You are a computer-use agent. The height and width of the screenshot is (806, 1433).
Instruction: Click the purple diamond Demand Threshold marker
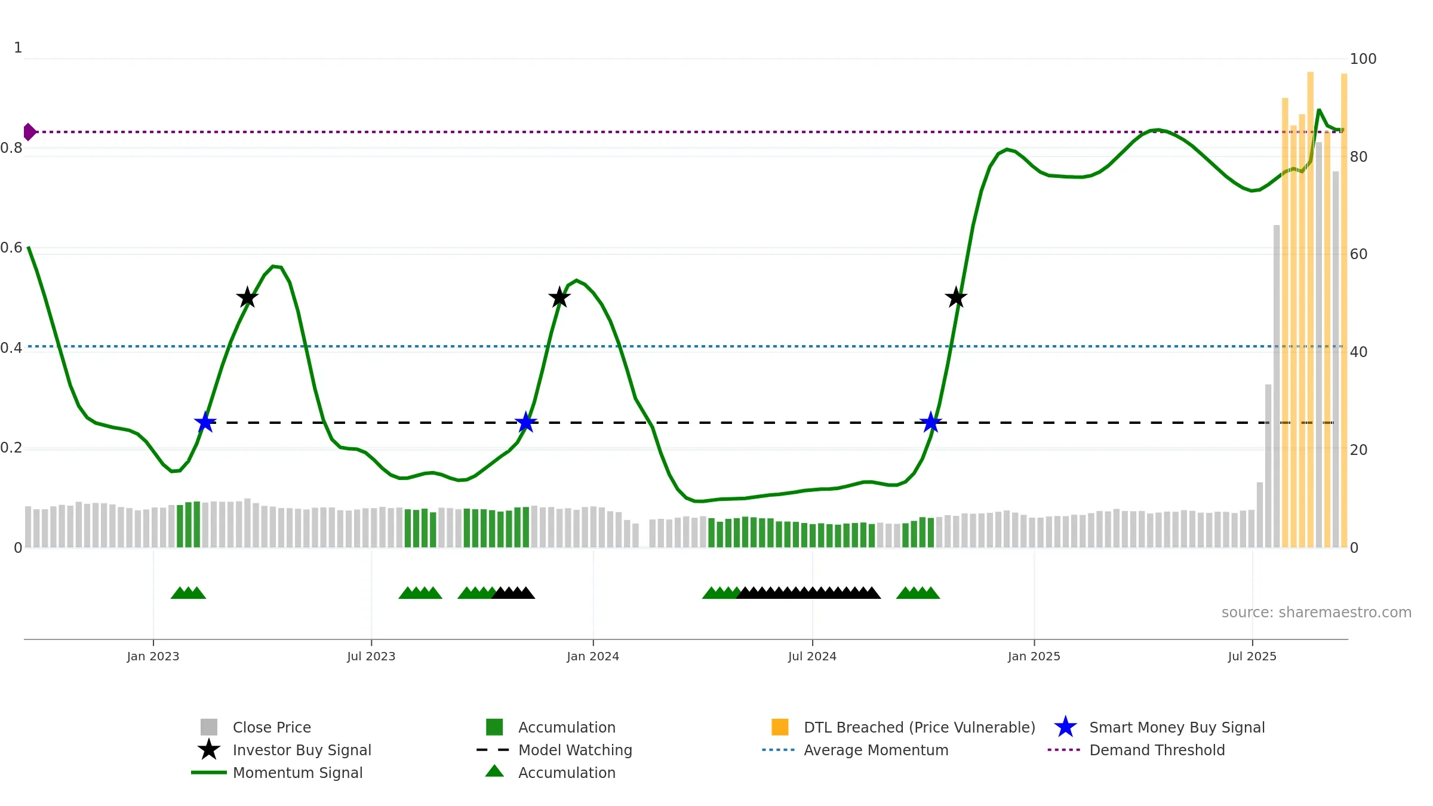[x=29, y=132]
